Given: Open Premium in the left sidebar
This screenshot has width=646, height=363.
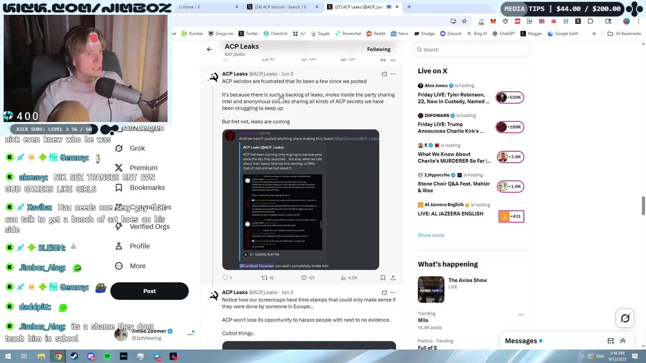Looking at the screenshot, I should click(x=136, y=168).
